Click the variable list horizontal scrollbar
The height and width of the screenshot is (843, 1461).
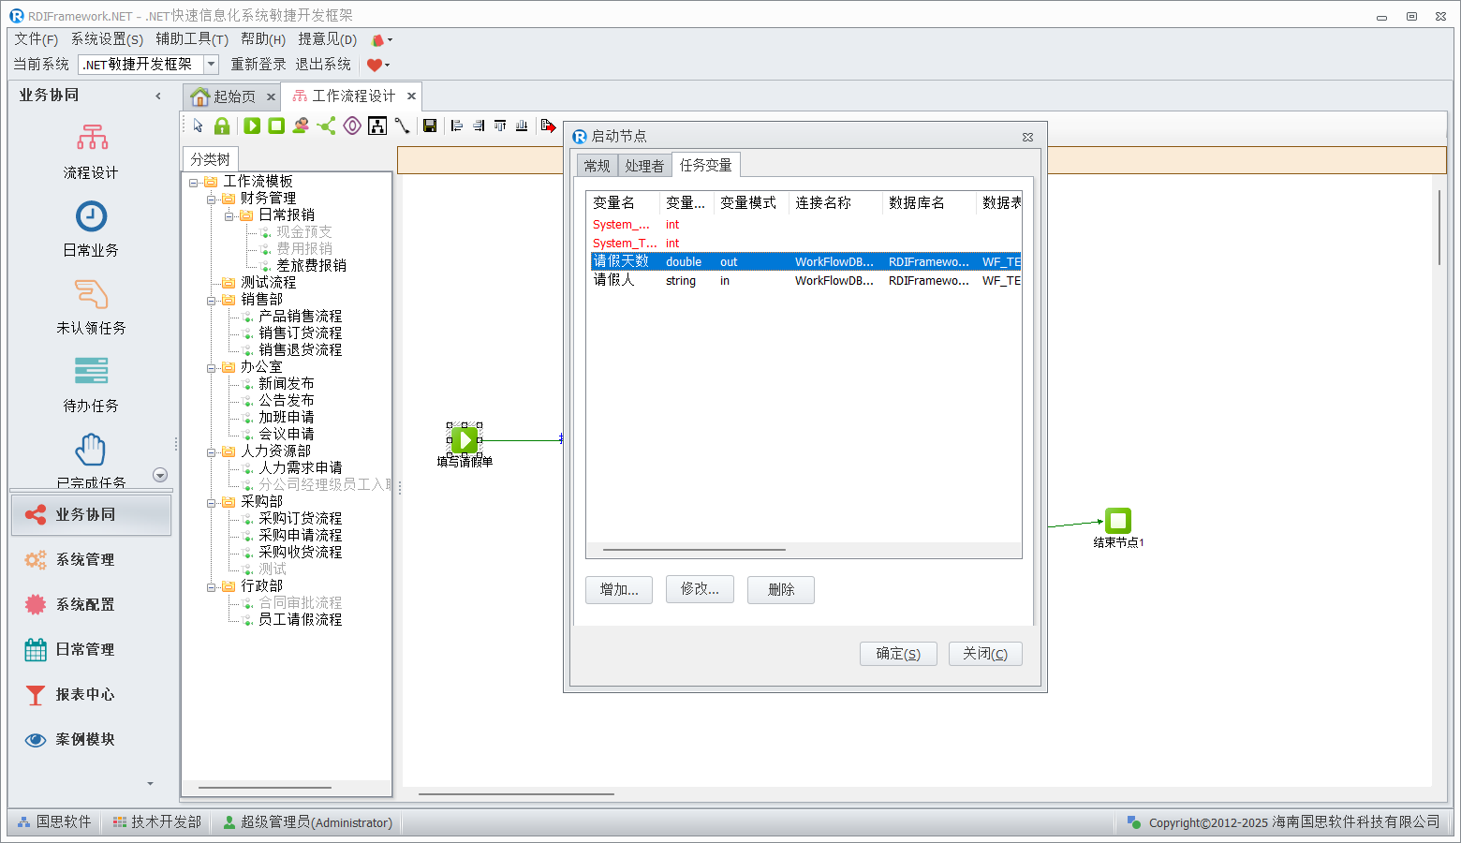[x=694, y=550]
